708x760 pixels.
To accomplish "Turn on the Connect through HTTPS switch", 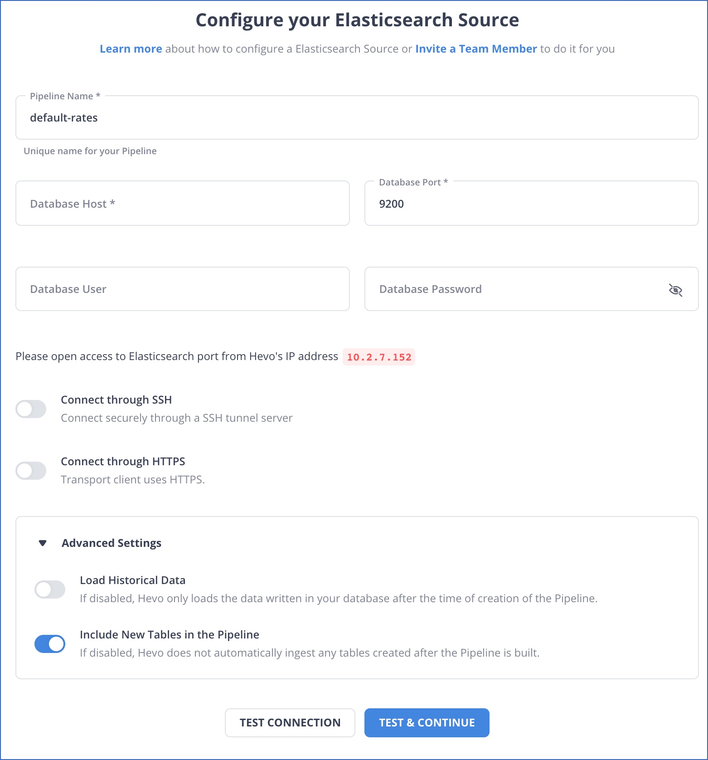I will [x=31, y=471].
